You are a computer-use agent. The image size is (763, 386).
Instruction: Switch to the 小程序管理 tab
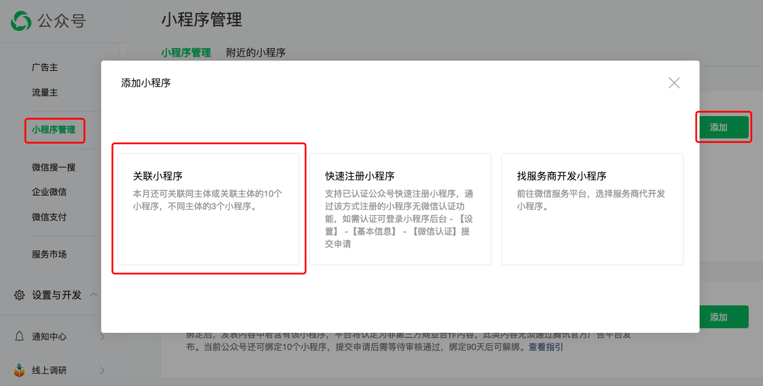pyautogui.click(x=186, y=53)
